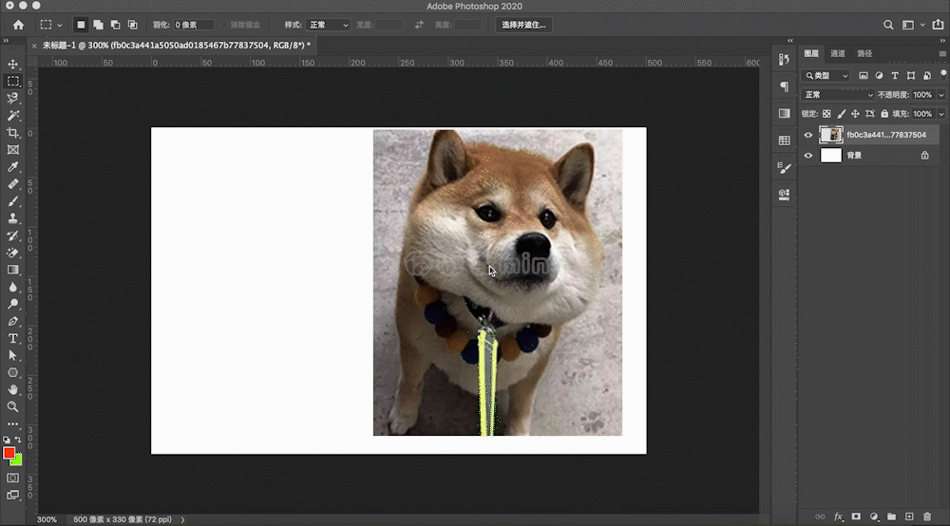Enable New Selection mode button
Image resolution: width=950 pixels, height=526 pixels.
click(81, 25)
